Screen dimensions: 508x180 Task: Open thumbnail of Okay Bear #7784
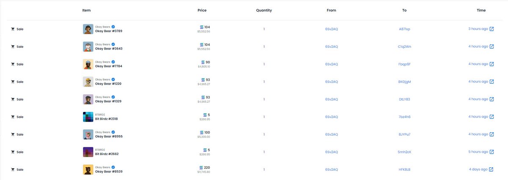88,64
